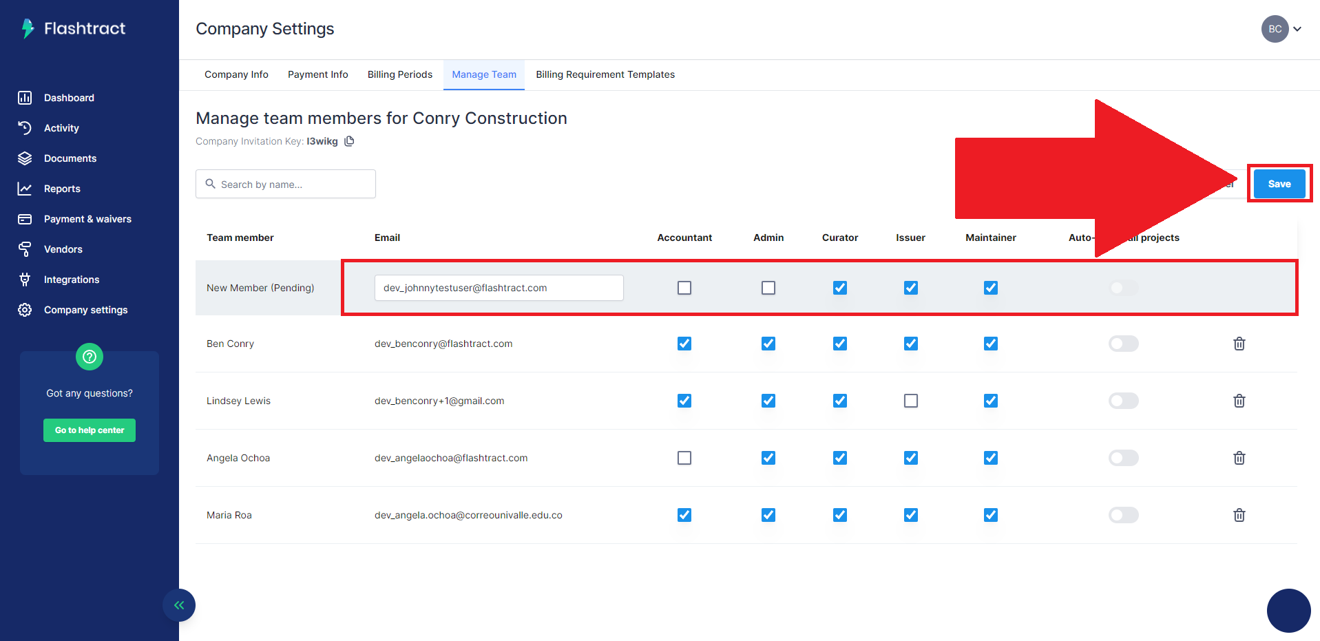Image resolution: width=1320 pixels, height=641 pixels.
Task: Navigate to Vendors
Action: [x=63, y=249]
